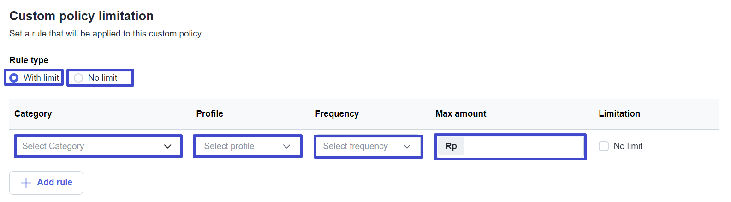The width and height of the screenshot is (731, 202).
Task: Click the Rp currency prefix
Action: pos(451,146)
